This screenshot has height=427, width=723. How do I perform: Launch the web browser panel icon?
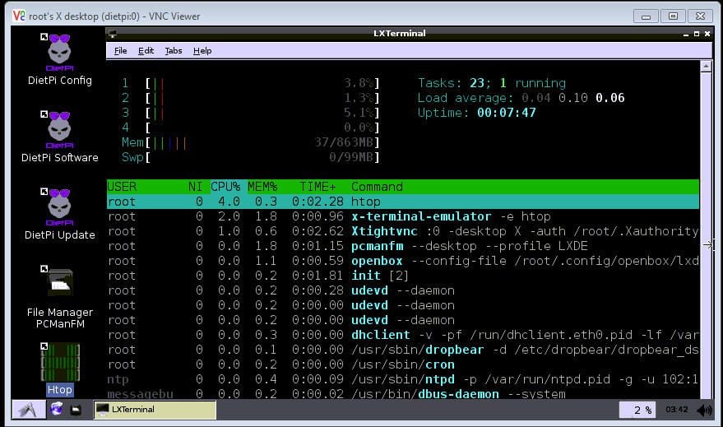(x=57, y=409)
